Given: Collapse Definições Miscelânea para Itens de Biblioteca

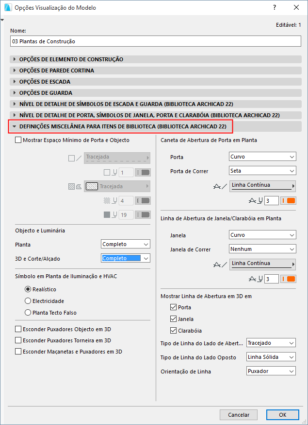Looking at the screenshot, I should (156, 126).
